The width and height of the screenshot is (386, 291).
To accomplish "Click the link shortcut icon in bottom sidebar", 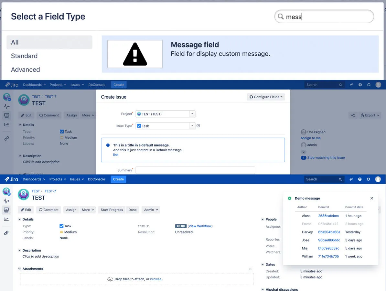I will [x=6, y=233].
